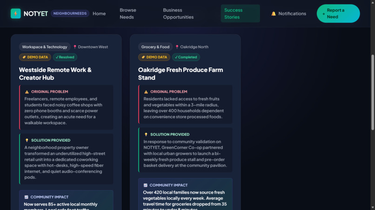Click the NOTYET lightning bolt logo icon
This screenshot has width=375, height=210.
15,13
